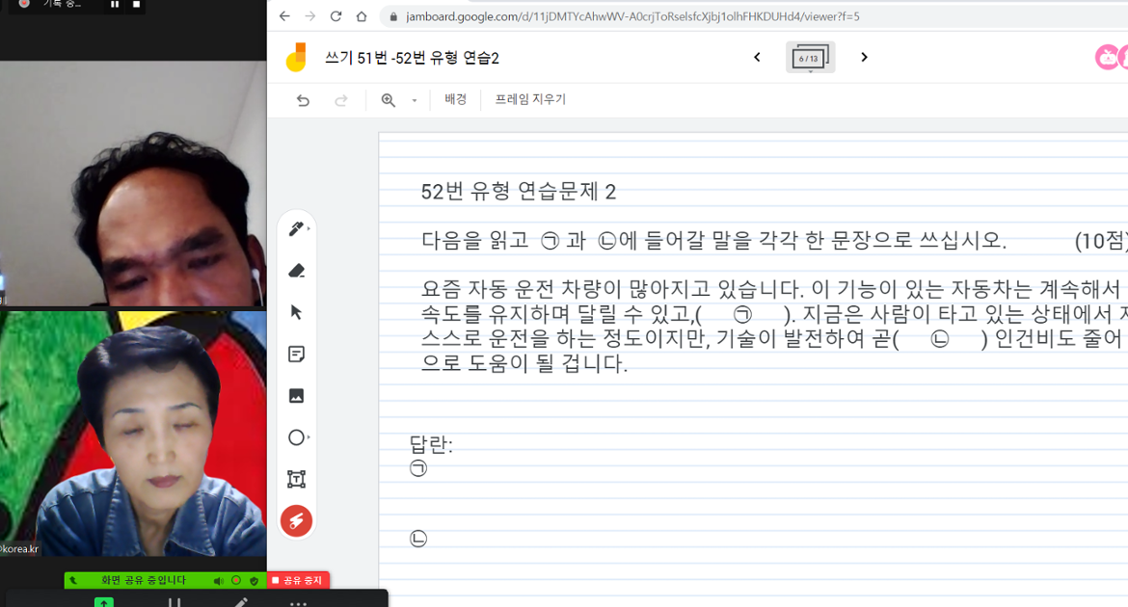Click the green new share arrow button
Image resolution: width=1128 pixels, height=607 pixels.
tap(104, 602)
